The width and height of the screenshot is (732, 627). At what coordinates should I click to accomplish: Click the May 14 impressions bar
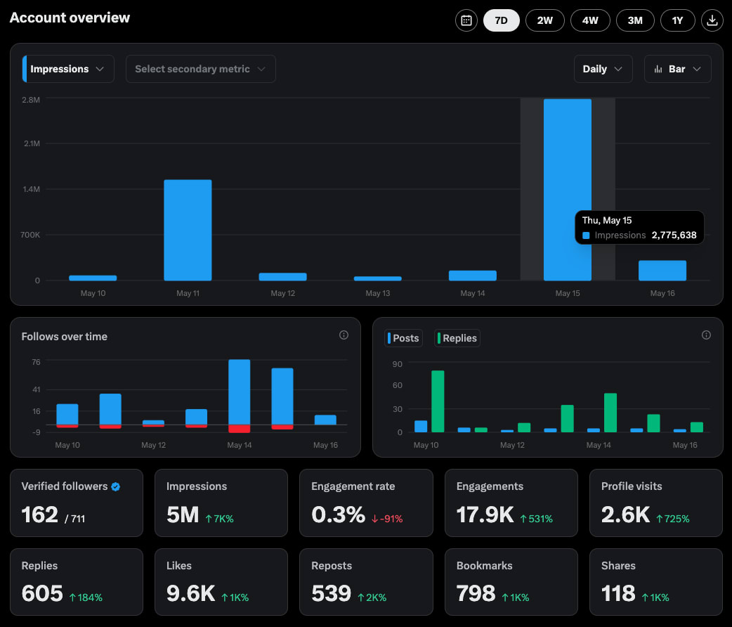coord(473,276)
